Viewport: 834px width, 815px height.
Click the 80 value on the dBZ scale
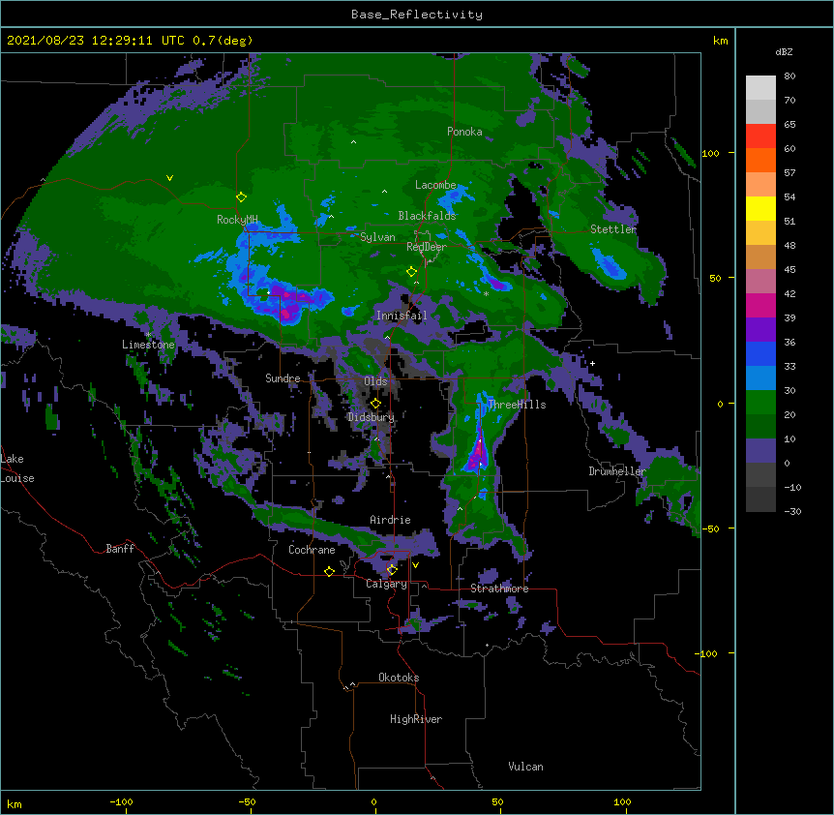pyautogui.click(x=789, y=76)
